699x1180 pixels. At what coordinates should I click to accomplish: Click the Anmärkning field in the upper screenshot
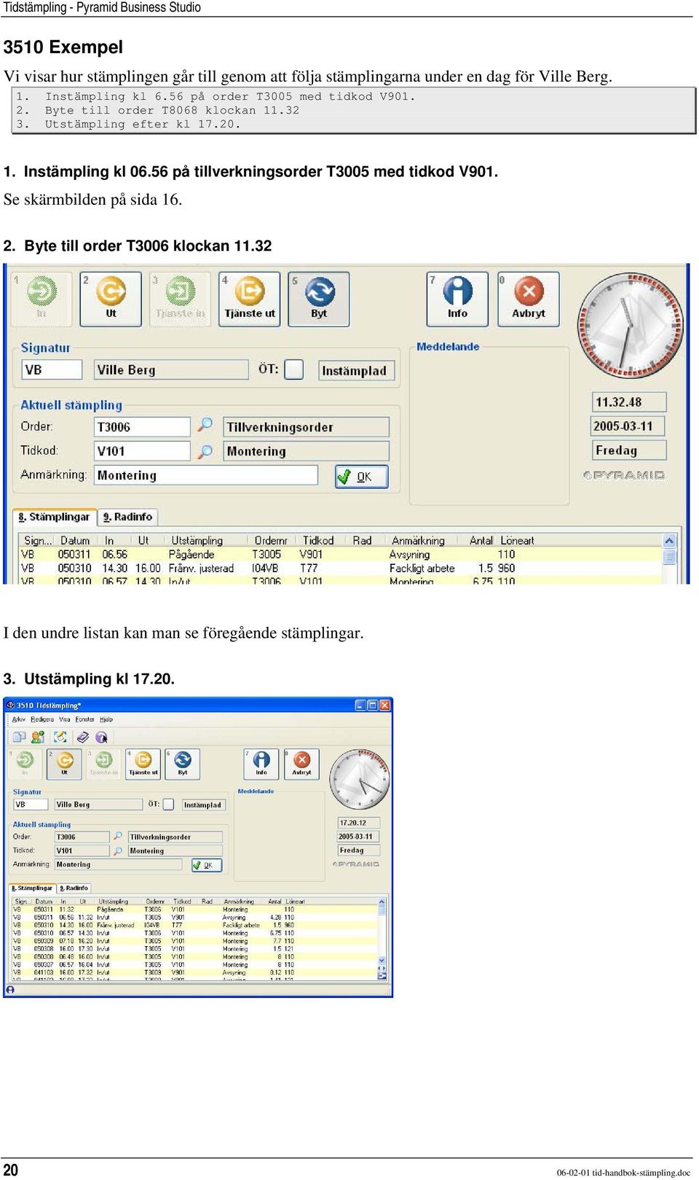click(206, 475)
